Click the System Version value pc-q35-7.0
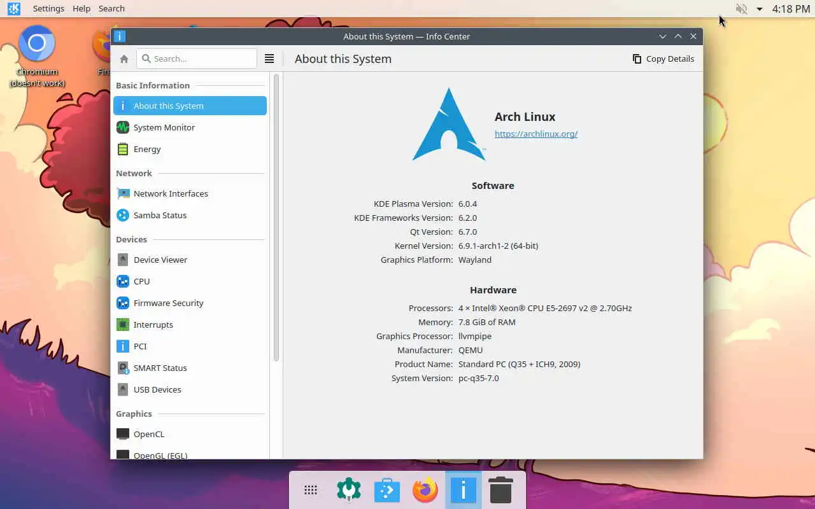 coord(479,378)
